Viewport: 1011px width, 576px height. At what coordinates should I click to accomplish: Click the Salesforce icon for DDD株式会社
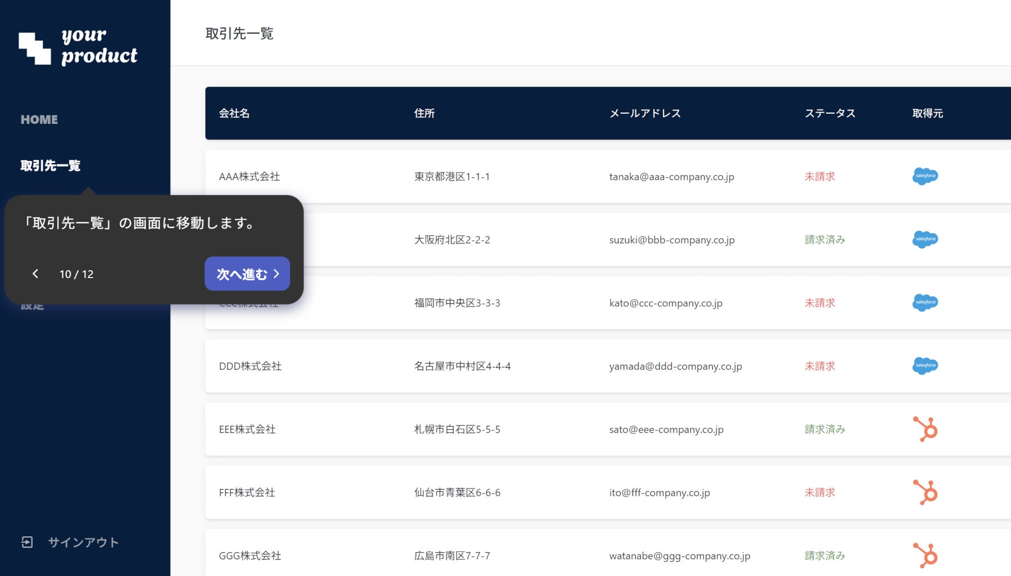click(x=925, y=366)
